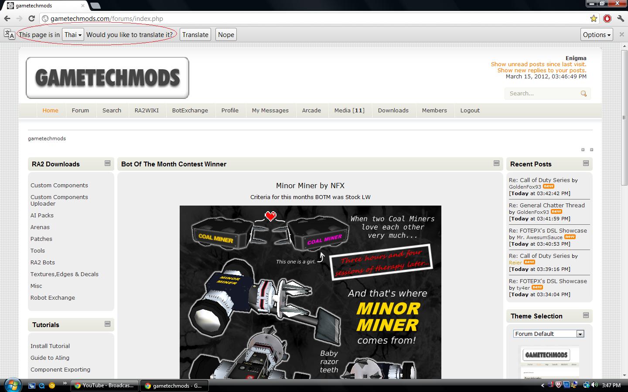
Task: Click the browser forward arrow
Action: click(x=19, y=18)
